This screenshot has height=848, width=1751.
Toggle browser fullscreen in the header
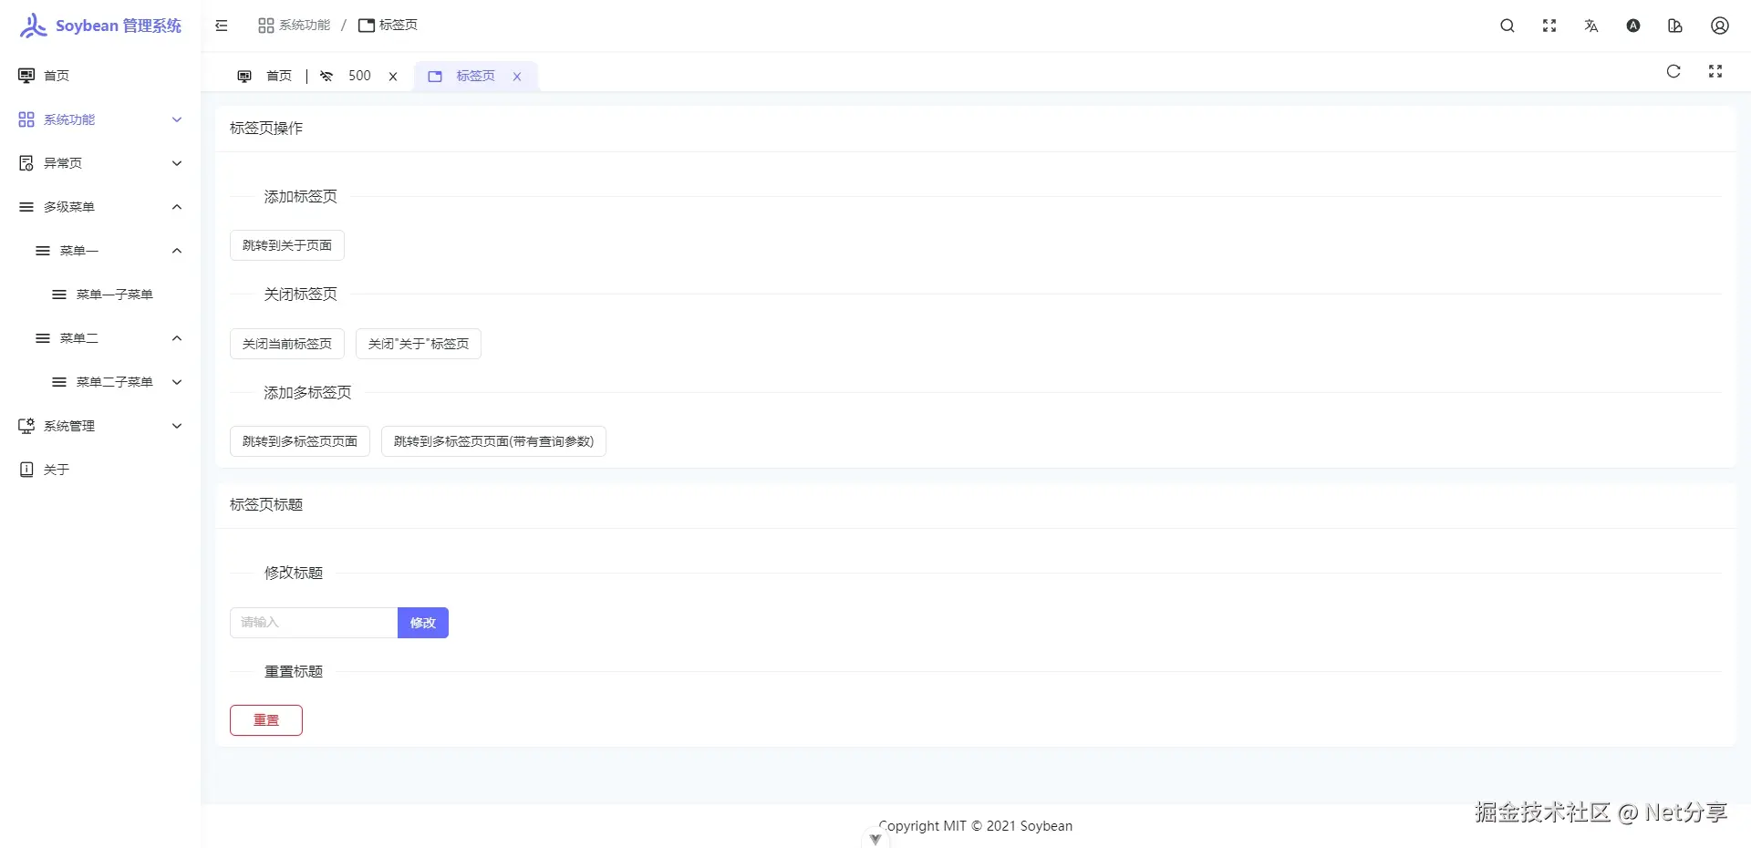coord(1549,26)
